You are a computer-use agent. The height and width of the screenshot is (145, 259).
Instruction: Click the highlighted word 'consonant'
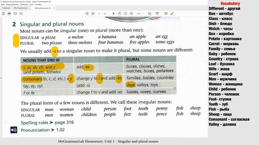click(x=32, y=79)
